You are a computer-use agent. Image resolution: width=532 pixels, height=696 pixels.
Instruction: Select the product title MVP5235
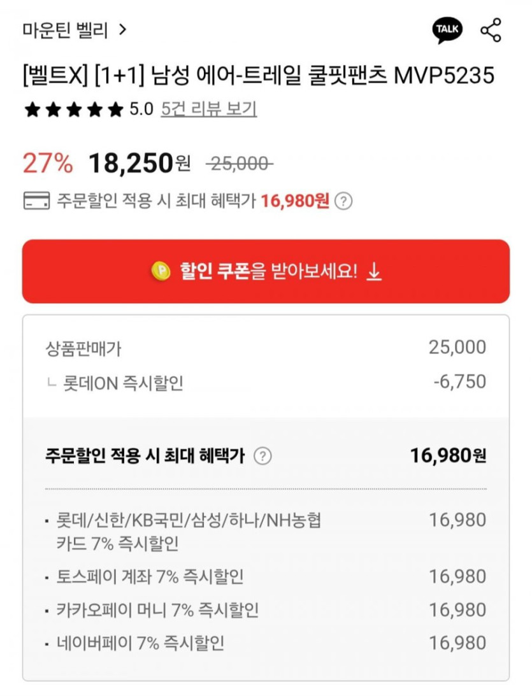click(258, 76)
